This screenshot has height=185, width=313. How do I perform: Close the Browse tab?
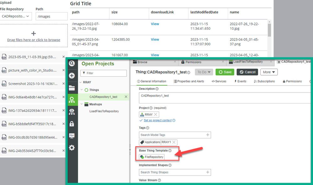click(175, 62)
